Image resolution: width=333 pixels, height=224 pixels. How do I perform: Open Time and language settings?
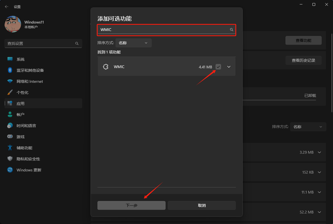tap(26, 126)
